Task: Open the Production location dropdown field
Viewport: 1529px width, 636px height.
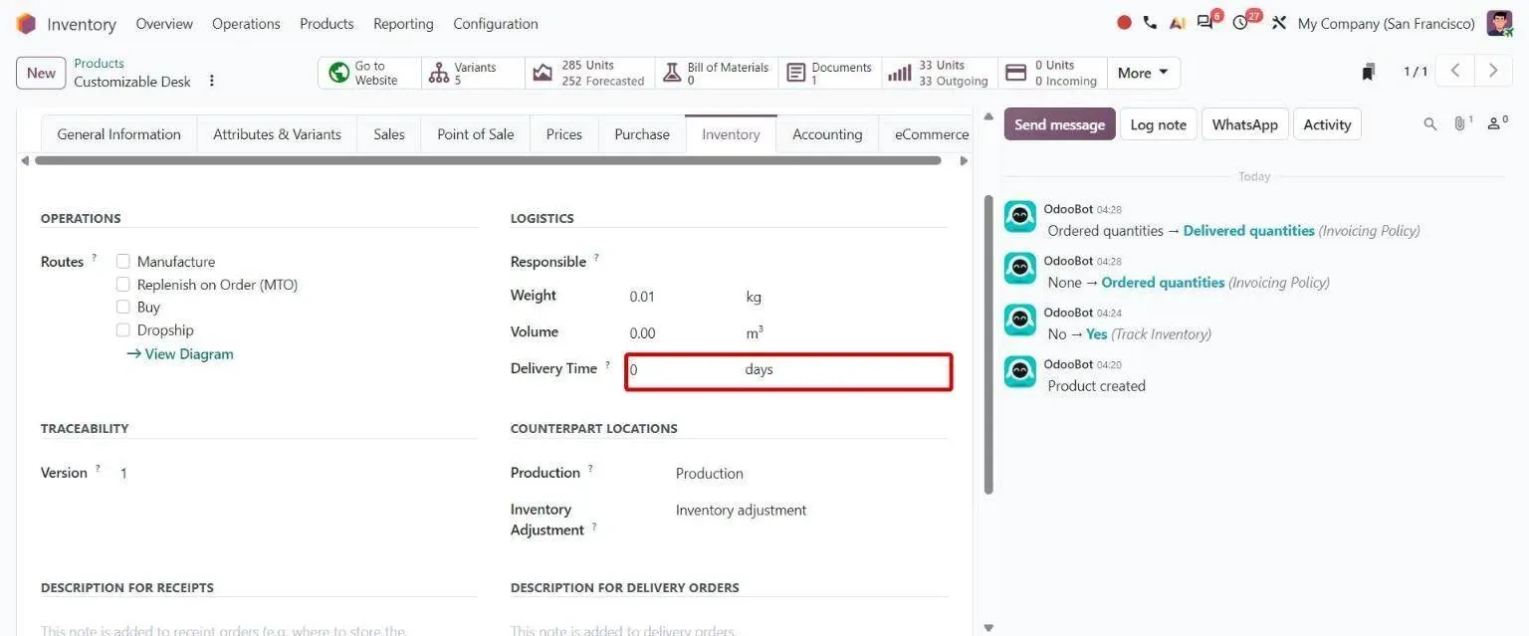Action: [810, 474]
